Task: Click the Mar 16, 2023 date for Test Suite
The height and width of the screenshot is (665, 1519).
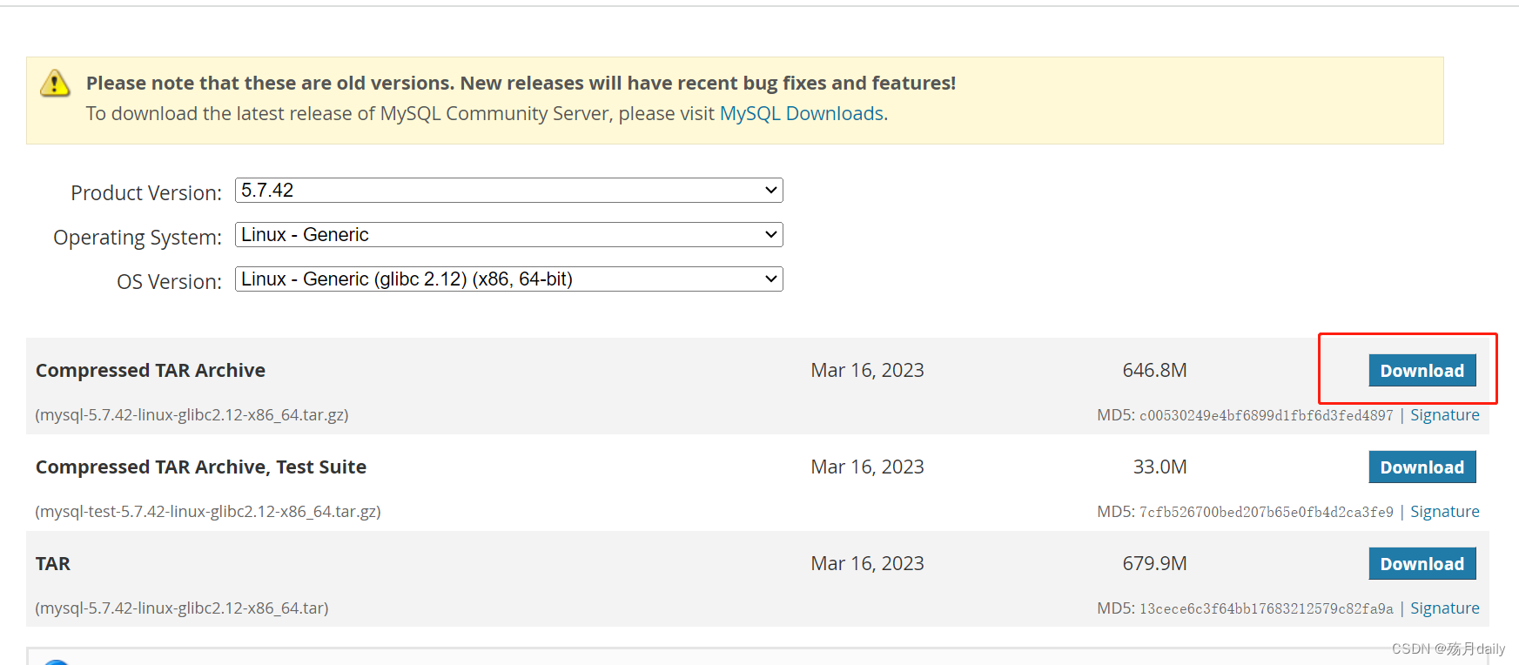Action: [x=868, y=467]
